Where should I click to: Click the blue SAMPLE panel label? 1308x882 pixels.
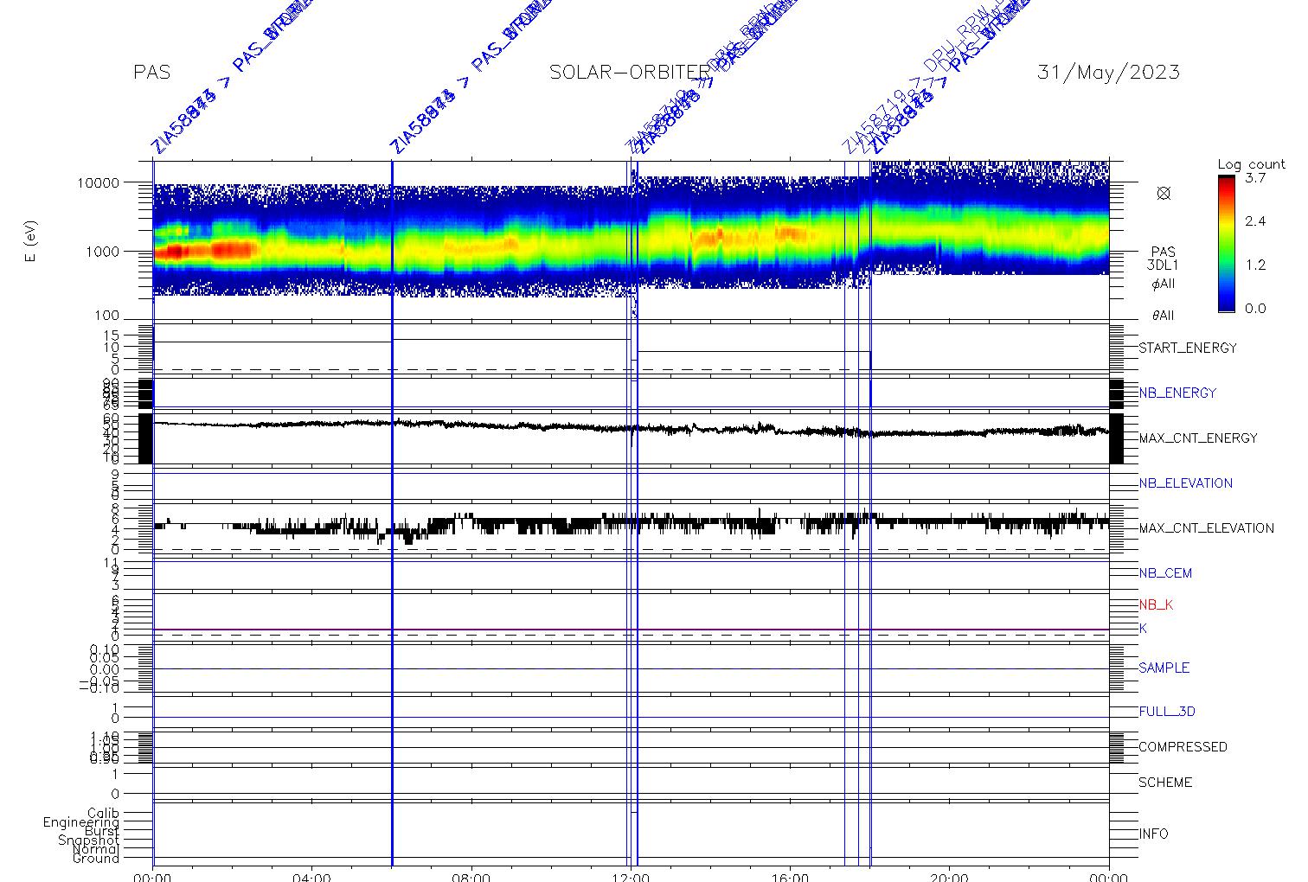click(x=1164, y=668)
